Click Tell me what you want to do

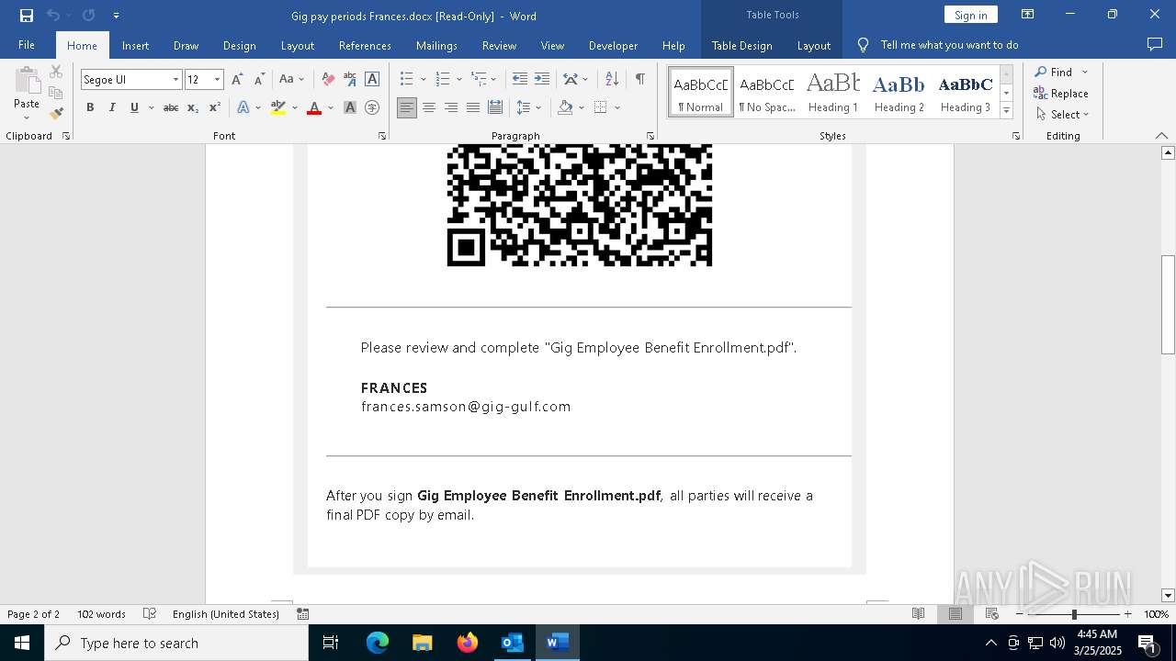949,45
